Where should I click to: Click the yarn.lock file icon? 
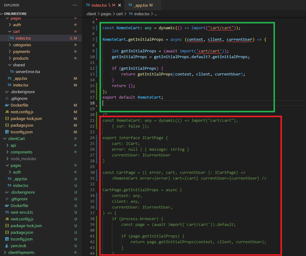click(7, 246)
